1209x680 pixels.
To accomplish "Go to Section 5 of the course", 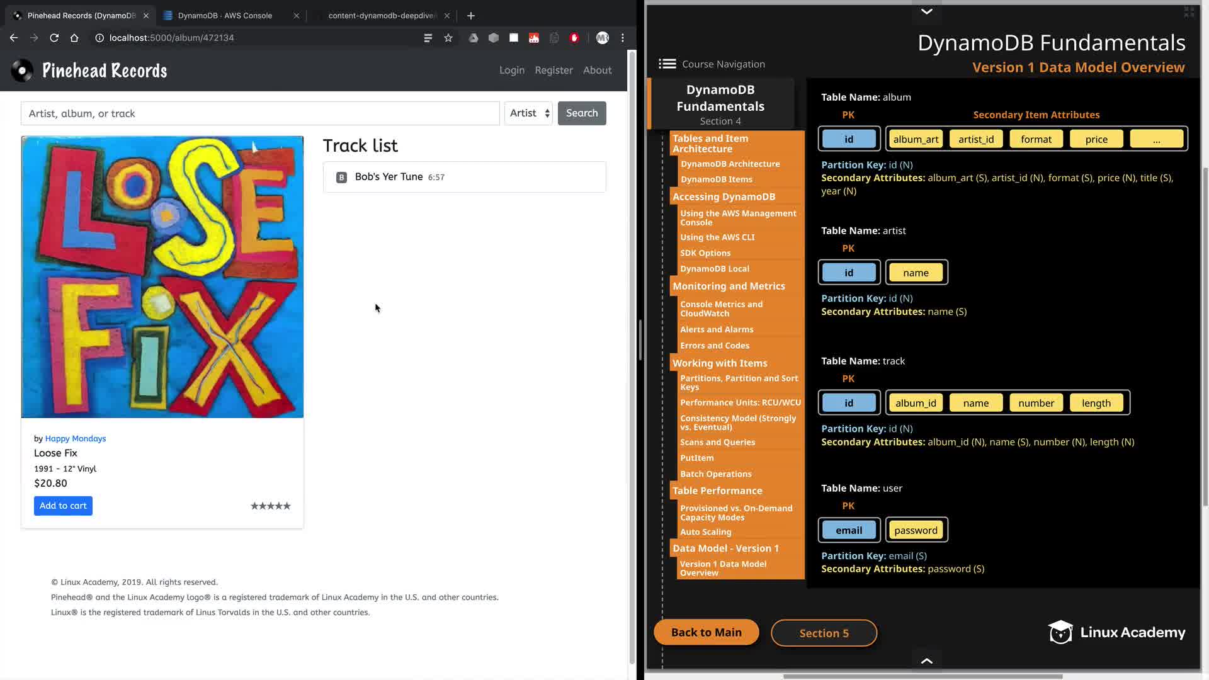I will pos(824,633).
